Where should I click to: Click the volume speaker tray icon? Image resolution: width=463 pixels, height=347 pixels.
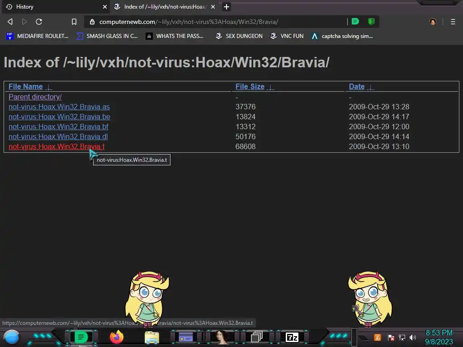click(x=413, y=337)
